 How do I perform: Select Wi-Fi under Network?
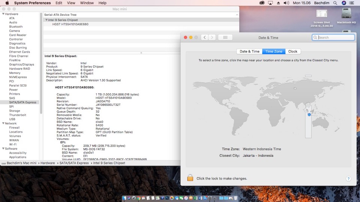13,144
